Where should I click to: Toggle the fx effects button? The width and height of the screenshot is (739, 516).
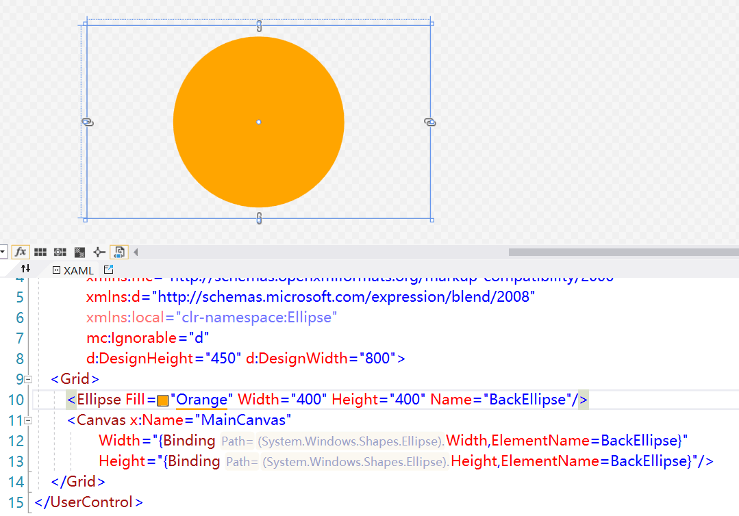pyautogui.click(x=21, y=252)
